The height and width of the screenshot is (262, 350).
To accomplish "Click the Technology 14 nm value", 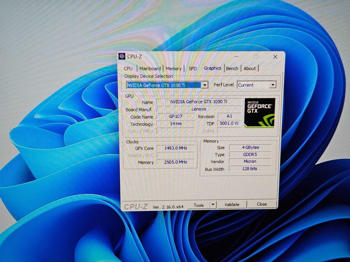I will pos(176,124).
